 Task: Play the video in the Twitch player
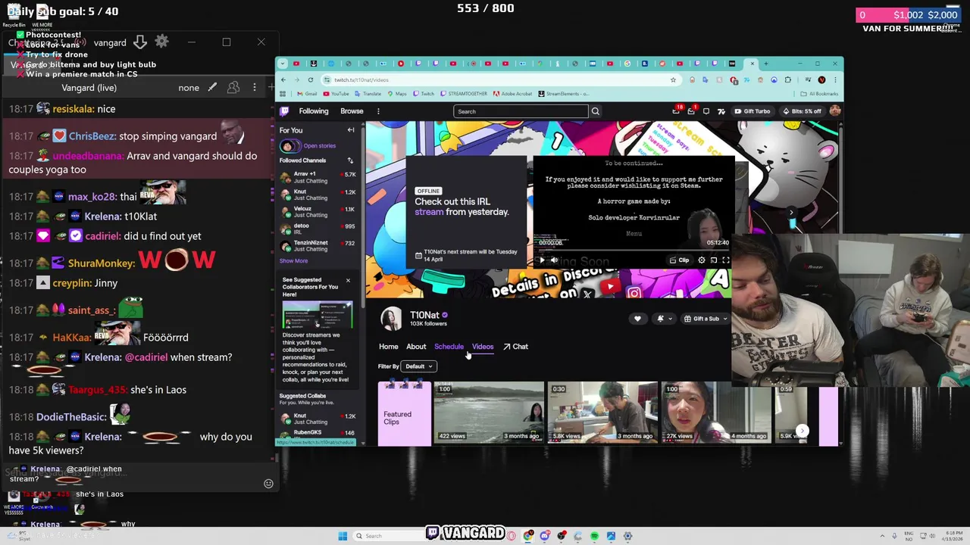(541, 260)
